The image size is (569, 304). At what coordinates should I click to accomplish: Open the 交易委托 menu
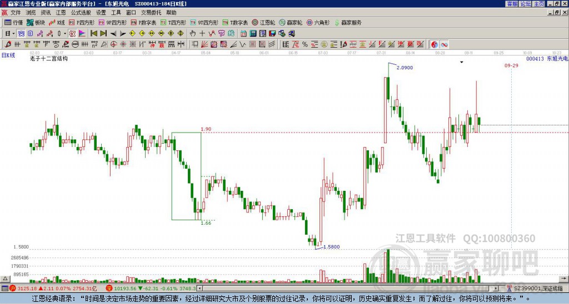(x=151, y=13)
